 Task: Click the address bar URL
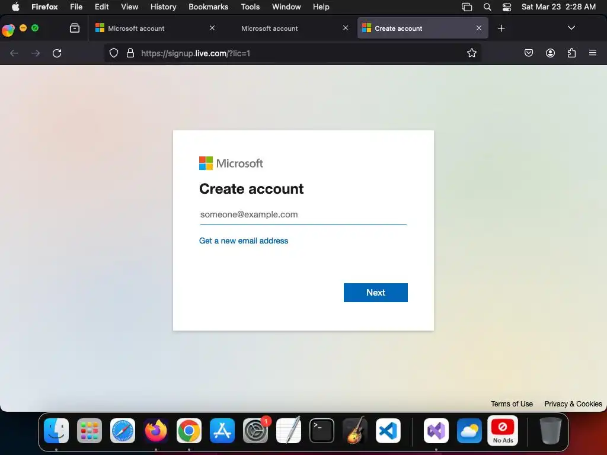[x=196, y=53]
